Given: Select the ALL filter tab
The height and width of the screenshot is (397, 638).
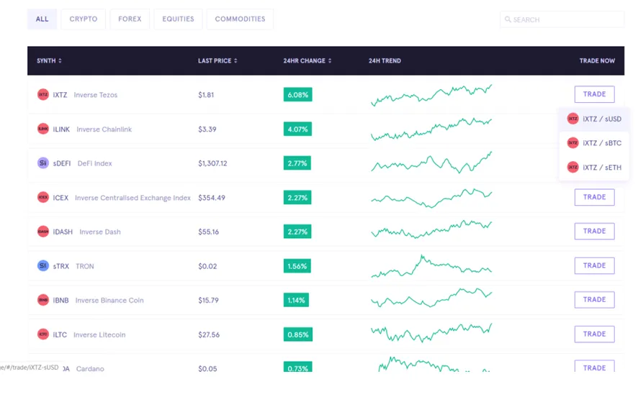Looking at the screenshot, I should [x=42, y=19].
